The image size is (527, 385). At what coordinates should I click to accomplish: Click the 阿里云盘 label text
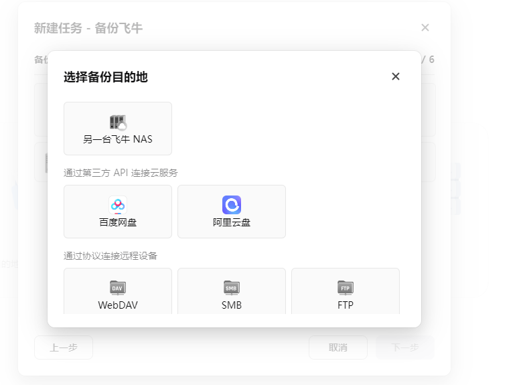(232, 222)
